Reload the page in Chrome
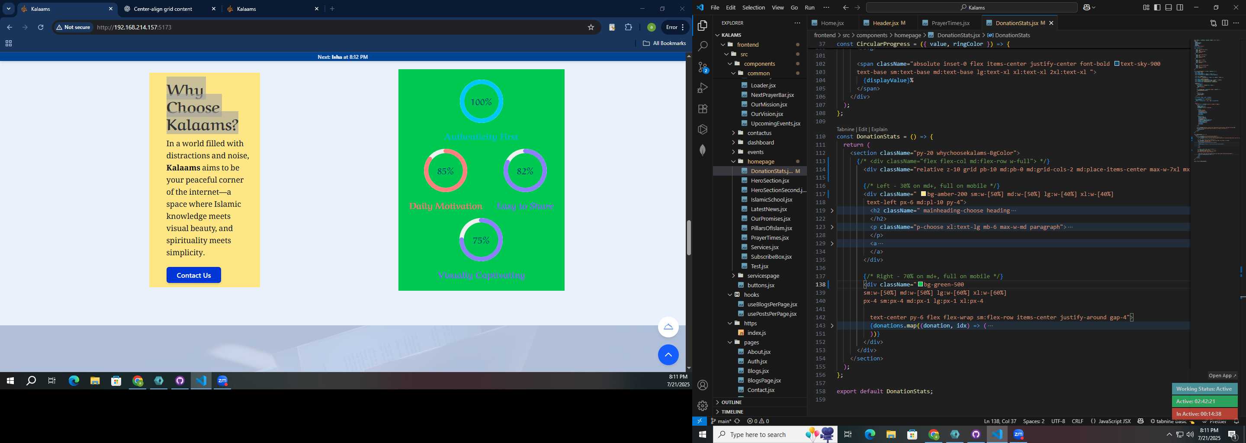 point(41,28)
